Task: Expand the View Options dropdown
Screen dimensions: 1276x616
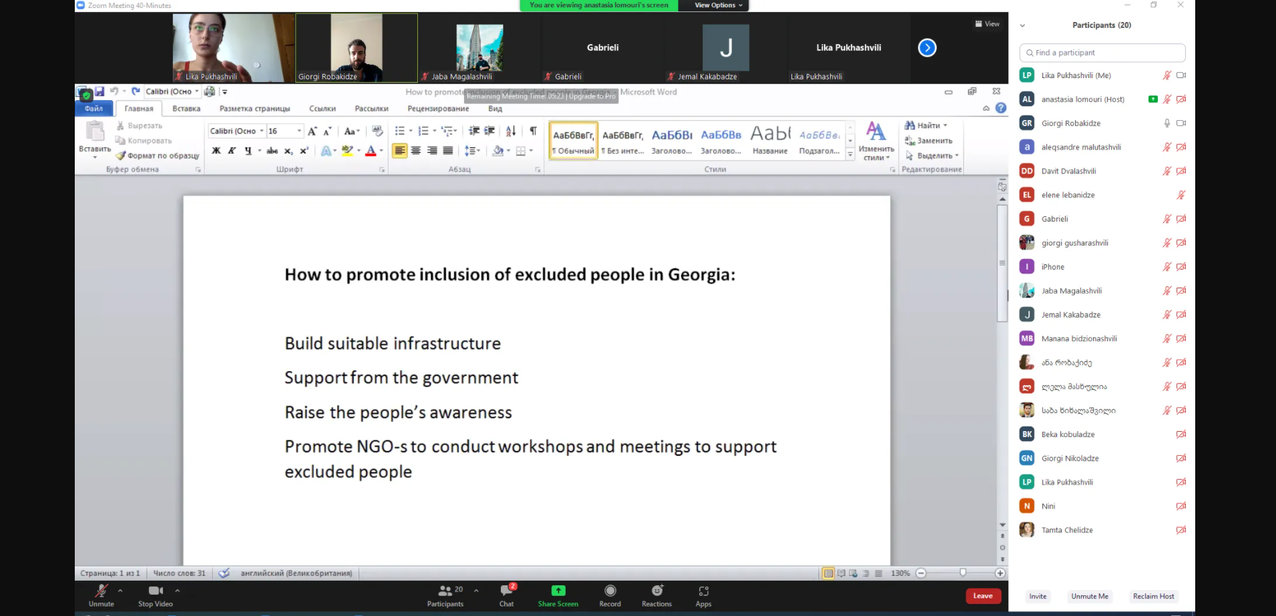Action: (718, 5)
